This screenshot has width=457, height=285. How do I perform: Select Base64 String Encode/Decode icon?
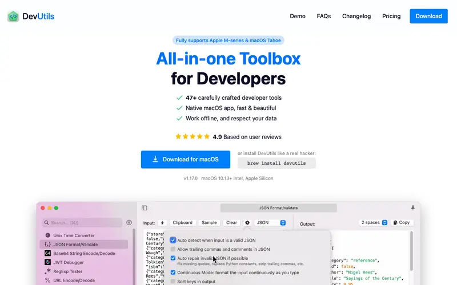47,253
